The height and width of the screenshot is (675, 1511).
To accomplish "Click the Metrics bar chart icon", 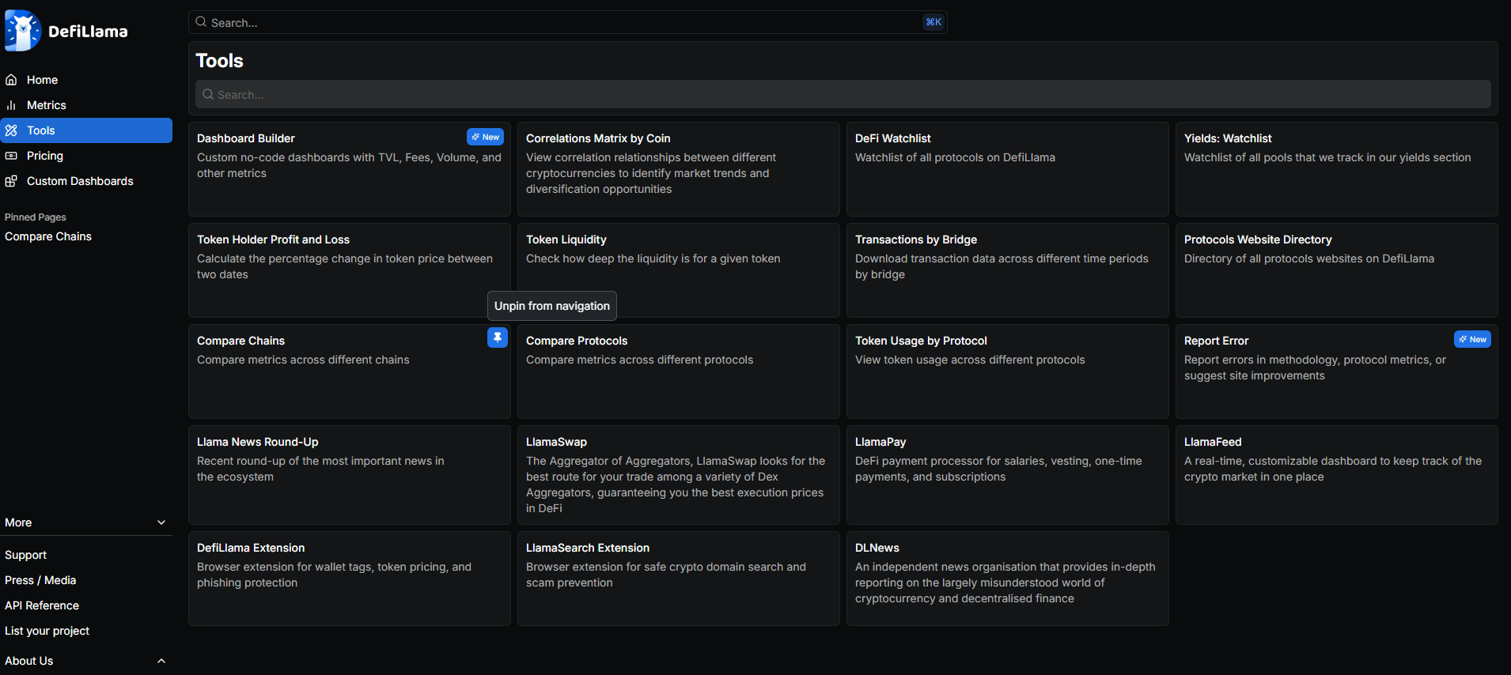I will tap(11, 105).
